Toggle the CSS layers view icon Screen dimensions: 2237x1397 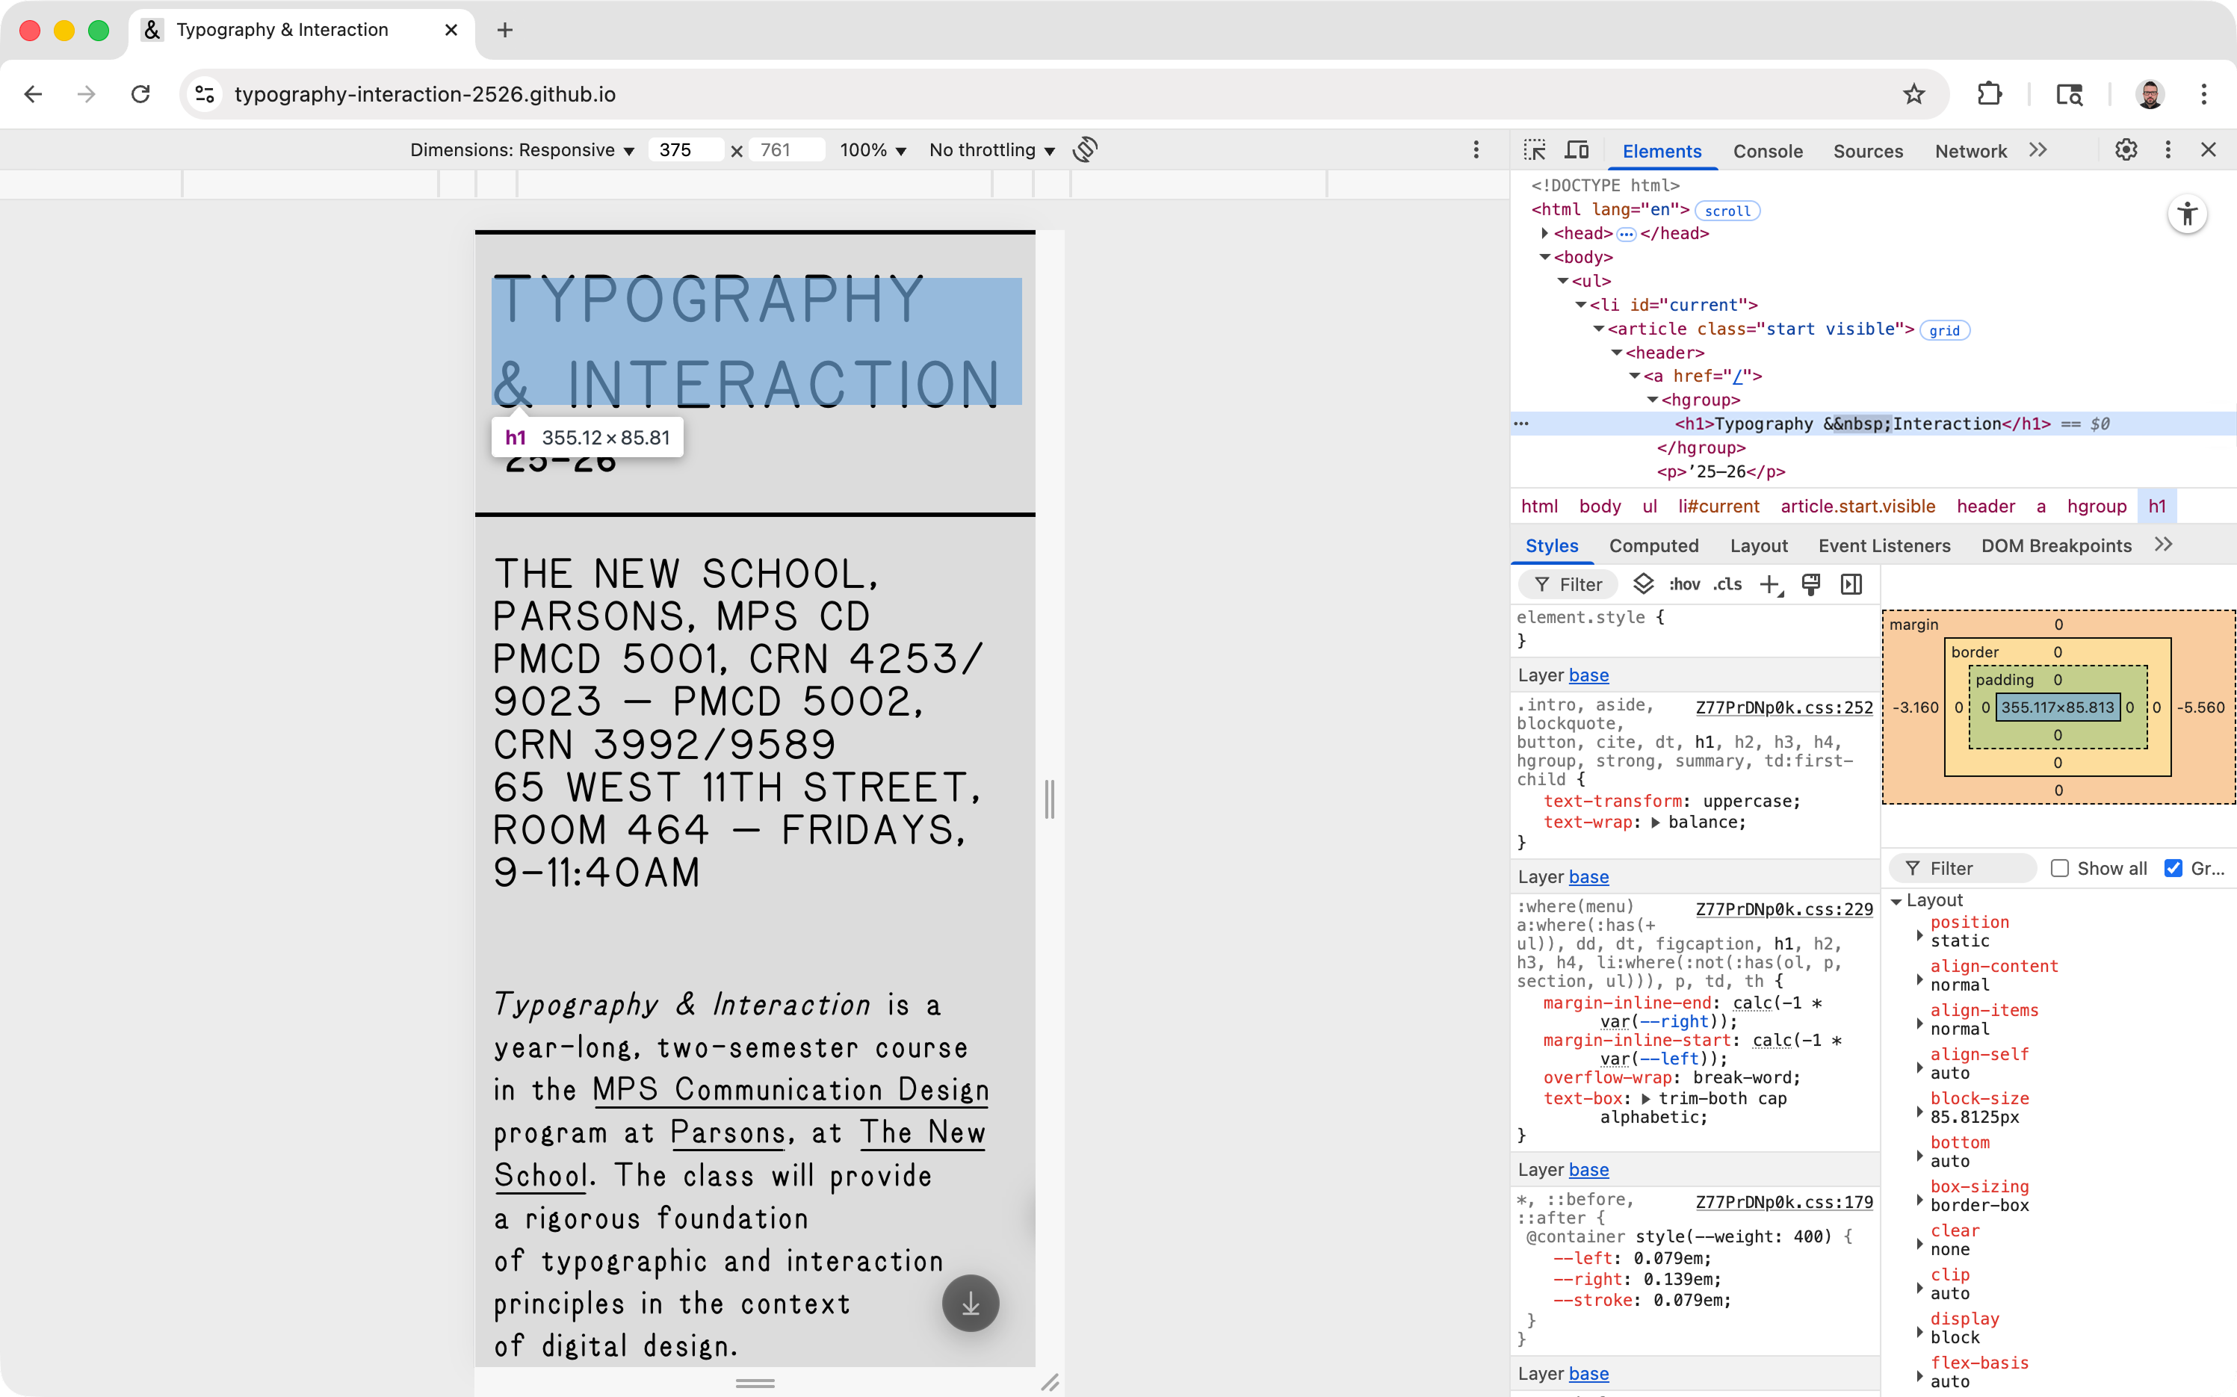pyautogui.click(x=1645, y=584)
